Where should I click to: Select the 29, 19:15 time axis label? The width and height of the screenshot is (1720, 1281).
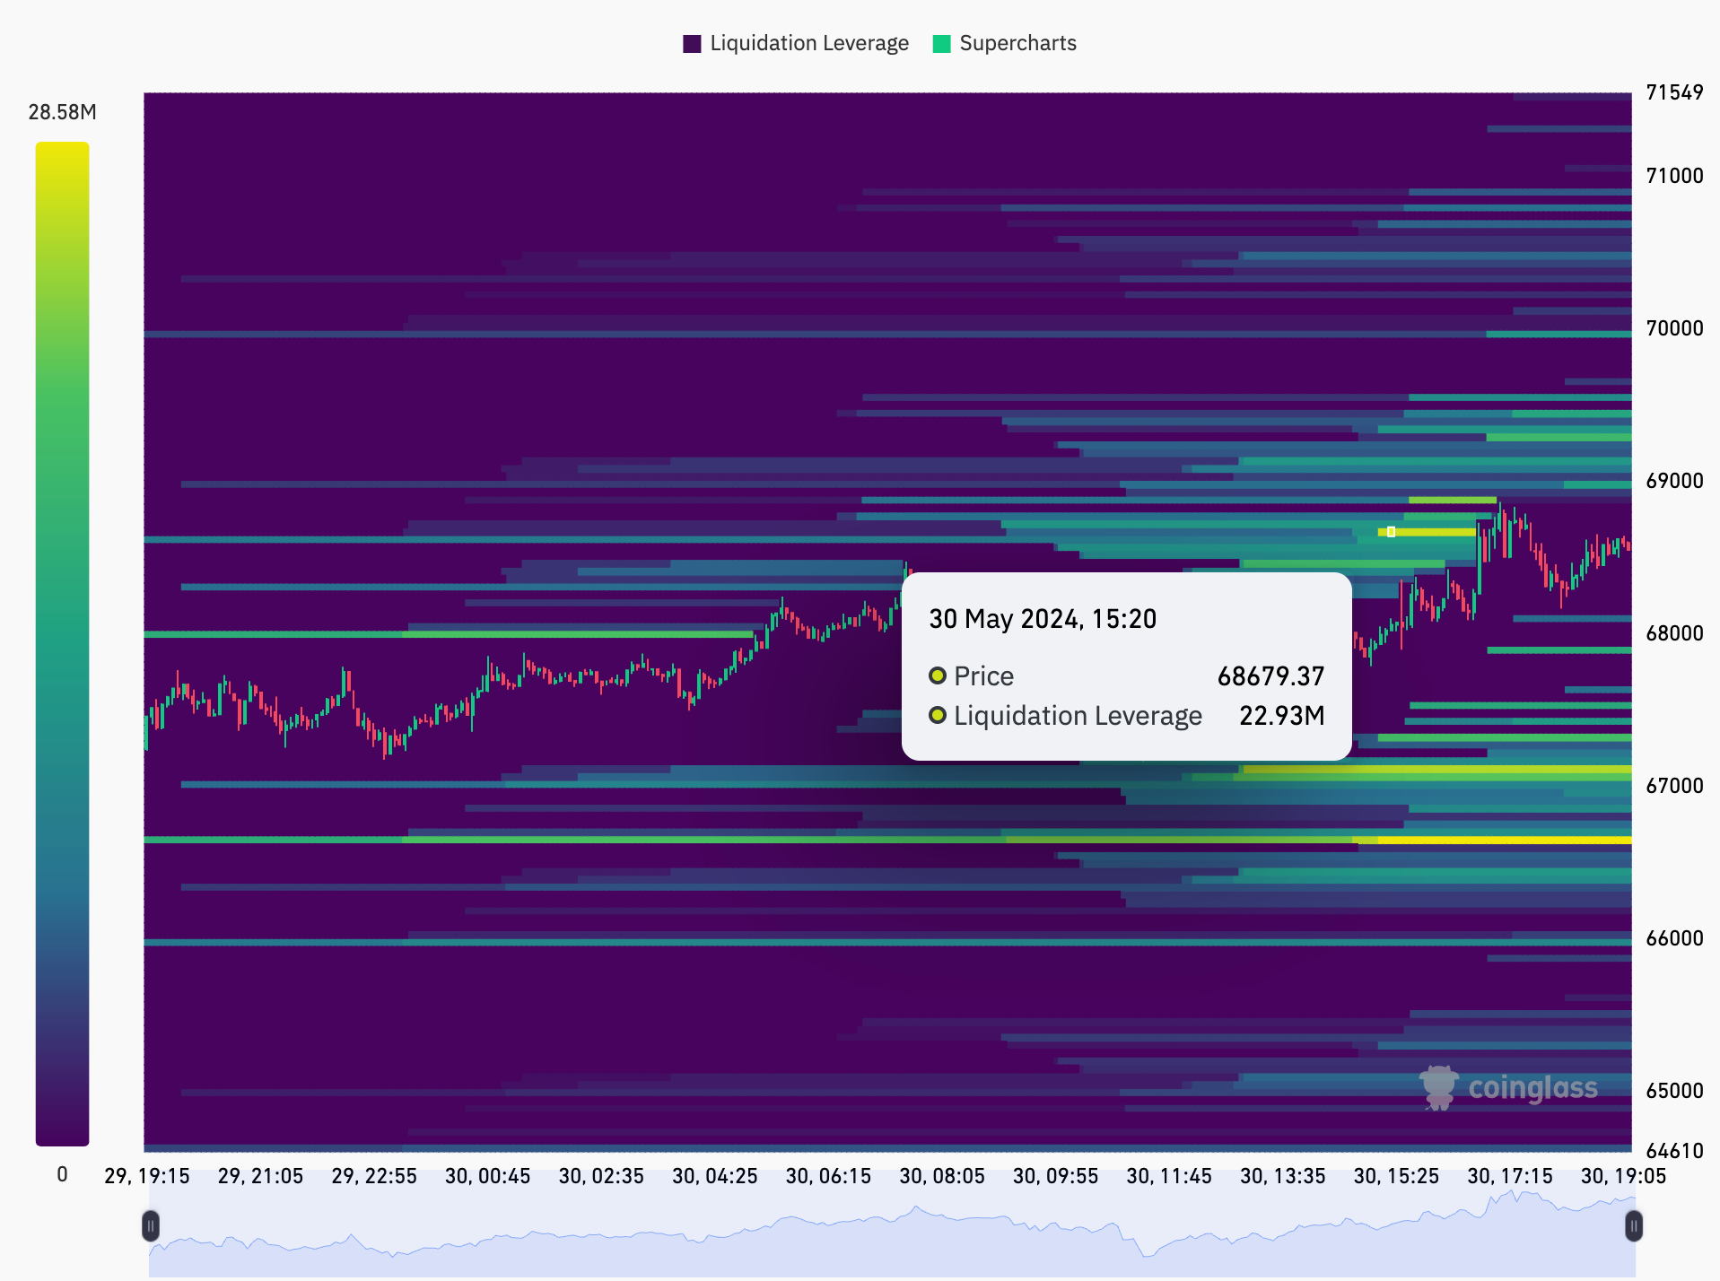point(147,1176)
